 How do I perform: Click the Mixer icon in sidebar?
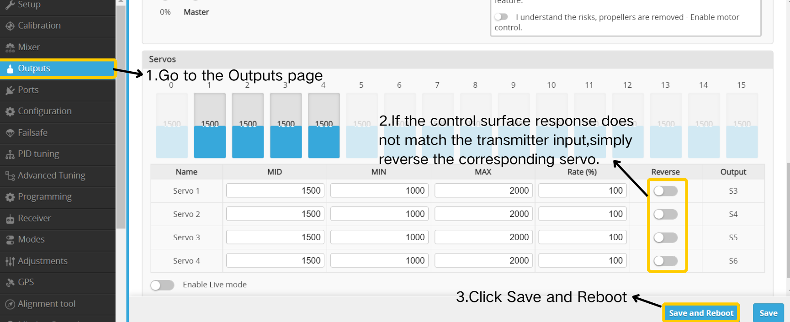coord(10,48)
